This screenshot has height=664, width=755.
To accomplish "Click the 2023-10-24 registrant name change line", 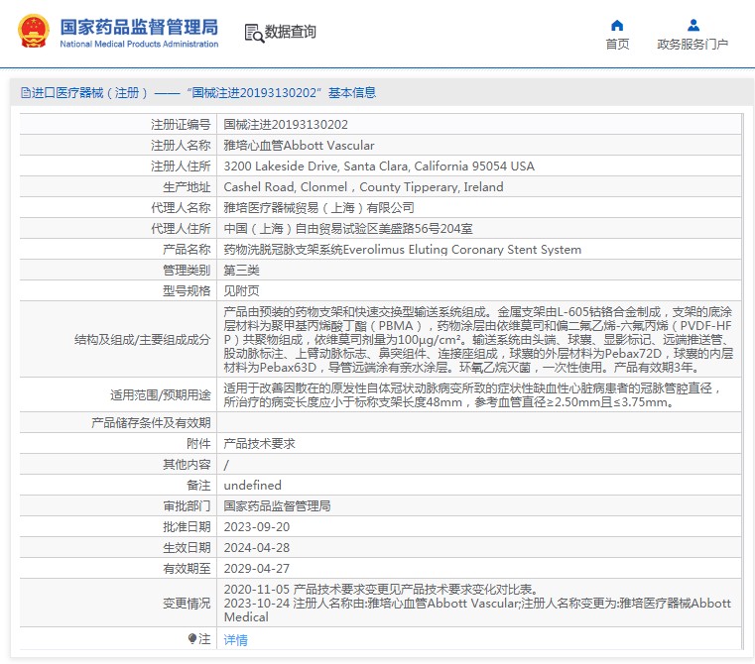I will [x=477, y=609].
